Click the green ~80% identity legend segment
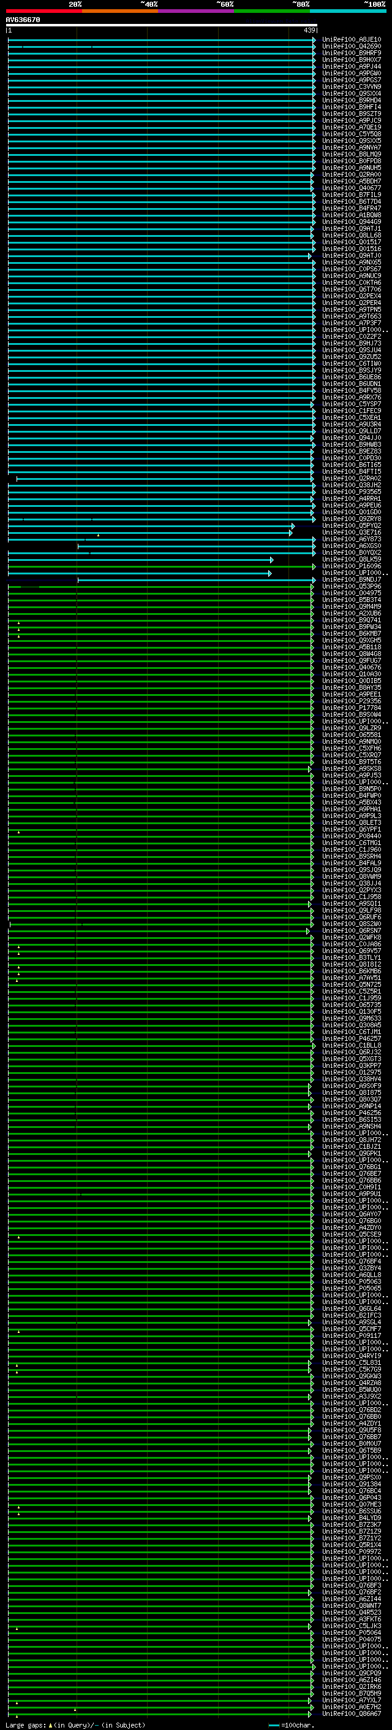The width and height of the screenshot is (392, 1730). (x=271, y=12)
